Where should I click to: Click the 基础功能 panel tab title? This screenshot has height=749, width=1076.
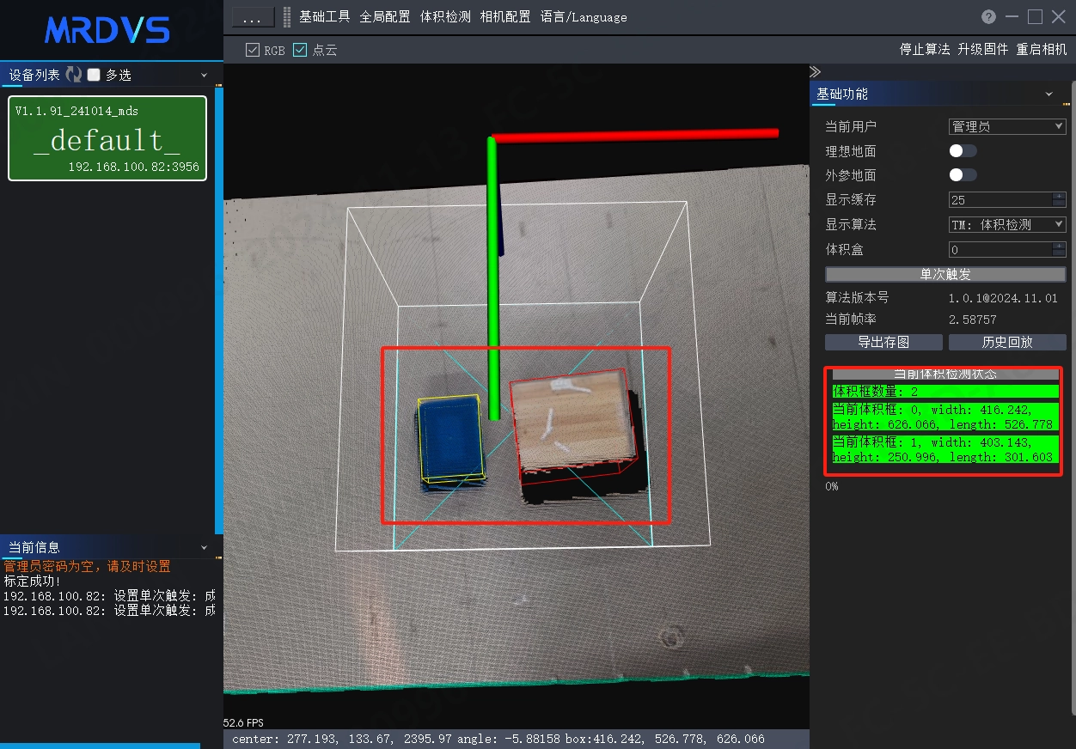tap(842, 94)
